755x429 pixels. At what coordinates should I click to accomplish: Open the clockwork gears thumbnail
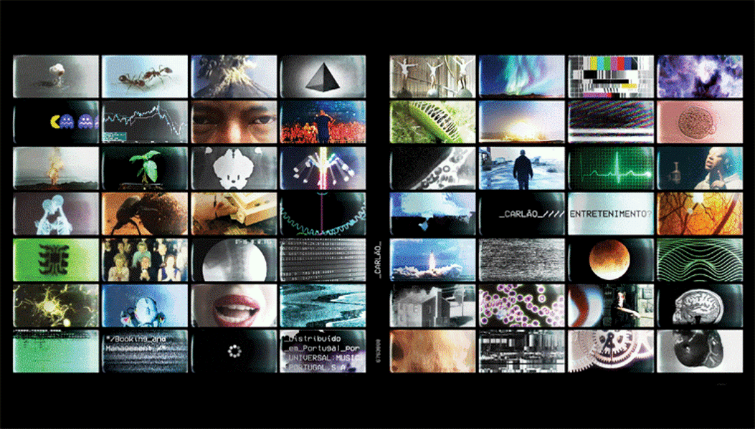(610, 352)
